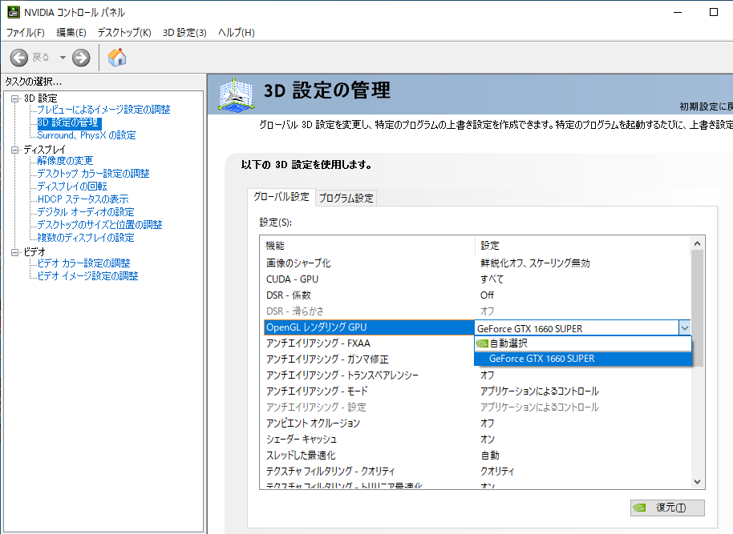The width and height of the screenshot is (733, 534).
Task: Open デジタル オーディオの設定 link
Action: click(x=86, y=212)
